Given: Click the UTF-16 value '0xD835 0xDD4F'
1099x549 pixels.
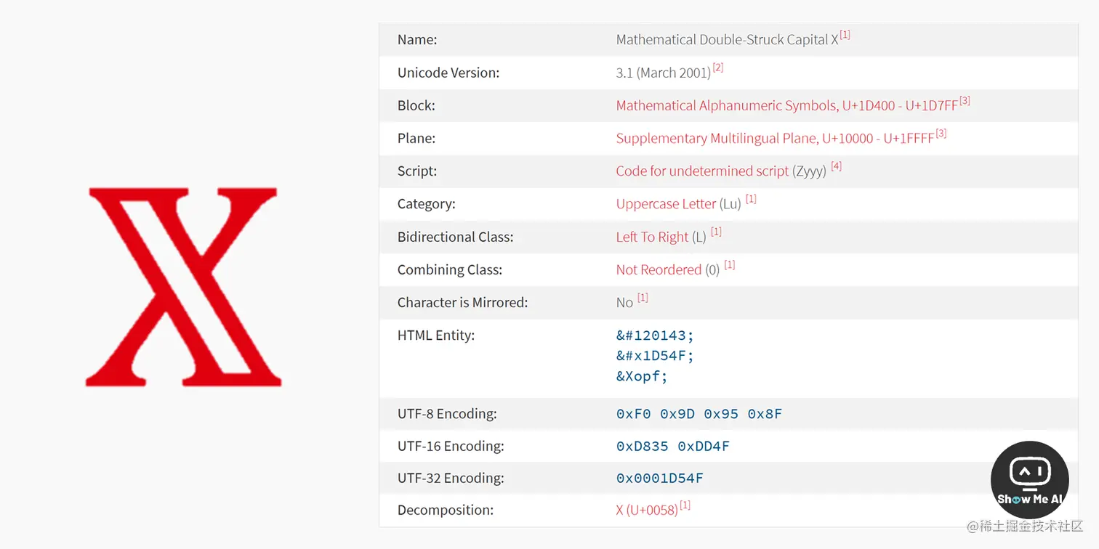Looking at the screenshot, I should tap(673, 446).
